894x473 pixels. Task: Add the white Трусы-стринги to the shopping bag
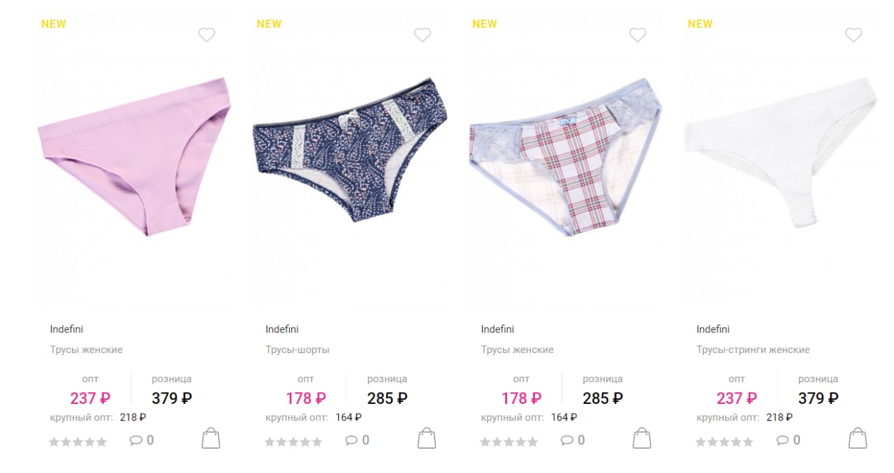(858, 438)
